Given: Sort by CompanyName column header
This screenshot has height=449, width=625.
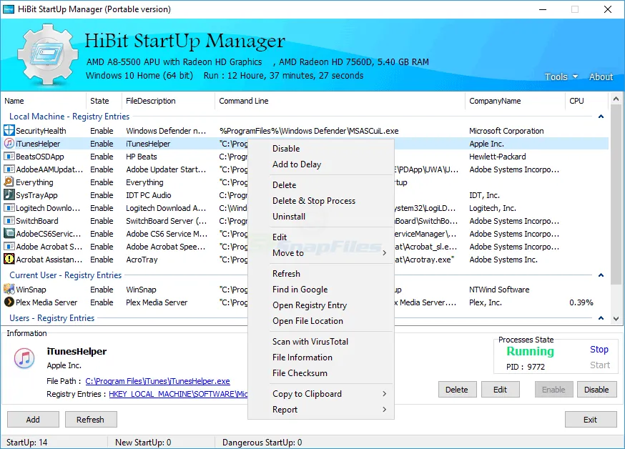Looking at the screenshot, I should point(515,101).
